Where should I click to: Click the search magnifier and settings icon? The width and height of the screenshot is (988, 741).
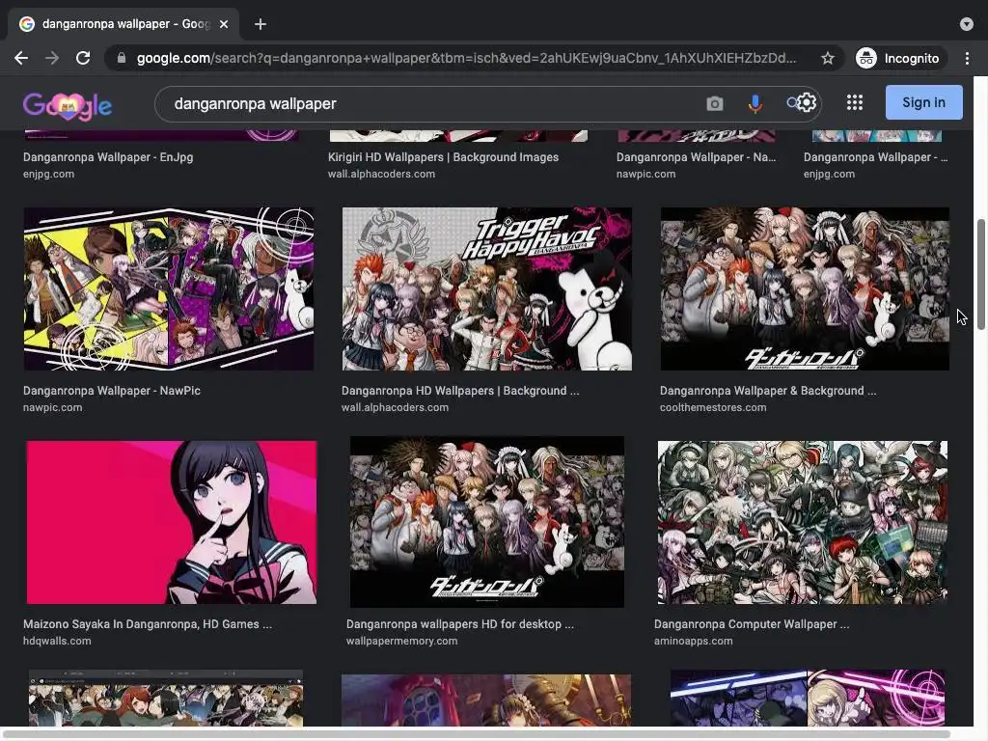[801, 102]
